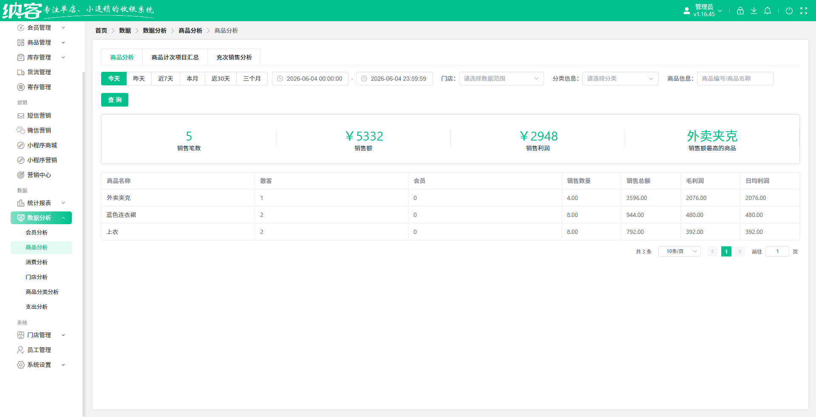The width and height of the screenshot is (816, 417).
Task: Open 会员分析 in sidebar
Action: point(37,233)
